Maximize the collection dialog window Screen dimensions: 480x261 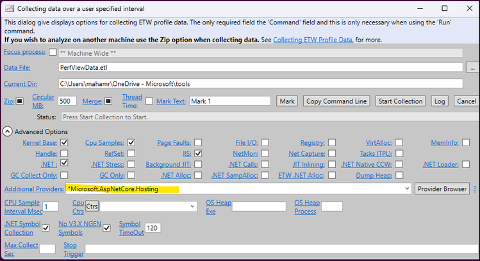[x=445, y=8]
